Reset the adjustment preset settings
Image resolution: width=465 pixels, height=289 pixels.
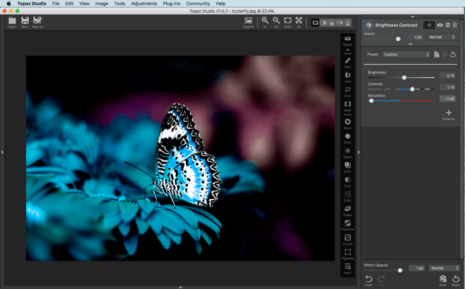click(453, 54)
